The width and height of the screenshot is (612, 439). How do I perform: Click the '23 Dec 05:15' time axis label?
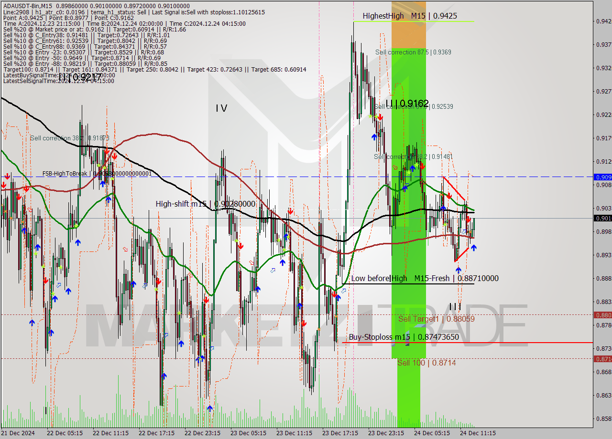click(x=248, y=433)
